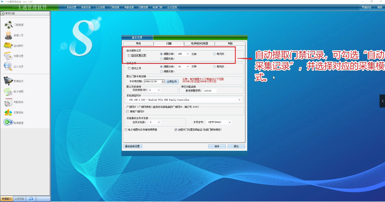View 出入记录 from the sidebar
385x202 pixels.
tap(14, 67)
